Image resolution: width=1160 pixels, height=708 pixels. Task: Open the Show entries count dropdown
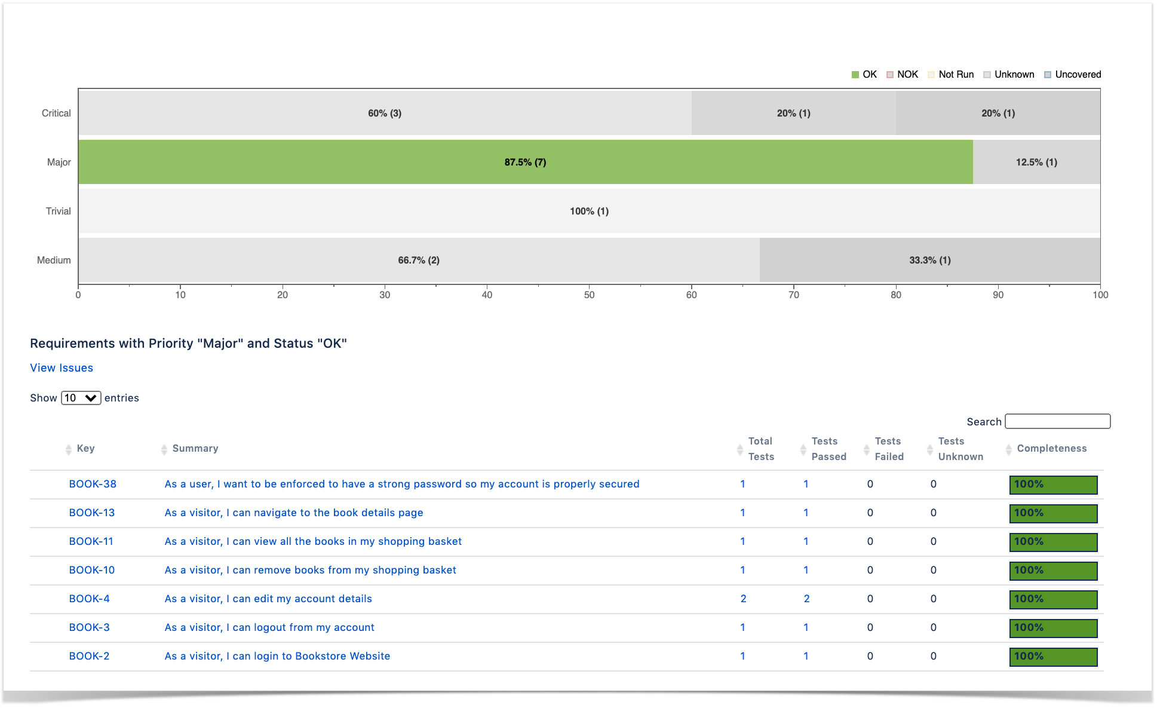(x=81, y=398)
